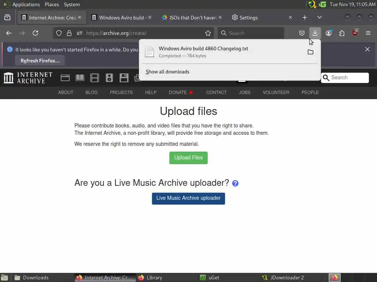Open the uBlock Origin extension icon
The image size is (377, 282).
355,33
